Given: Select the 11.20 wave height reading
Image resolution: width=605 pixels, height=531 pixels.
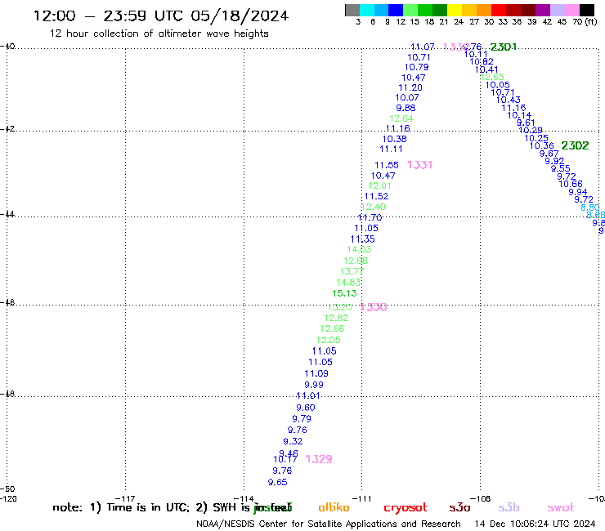Looking at the screenshot, I should [x=410, y=88].
